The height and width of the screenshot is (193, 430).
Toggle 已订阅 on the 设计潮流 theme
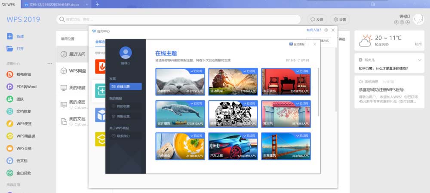197,103
